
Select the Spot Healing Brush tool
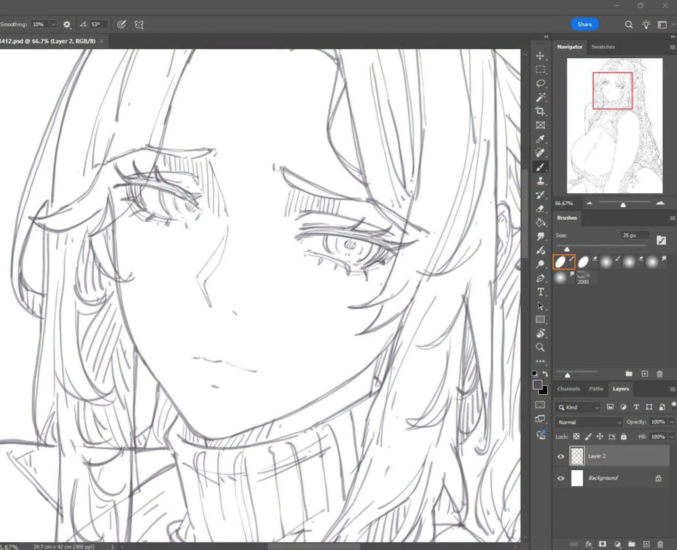[540, 153]
